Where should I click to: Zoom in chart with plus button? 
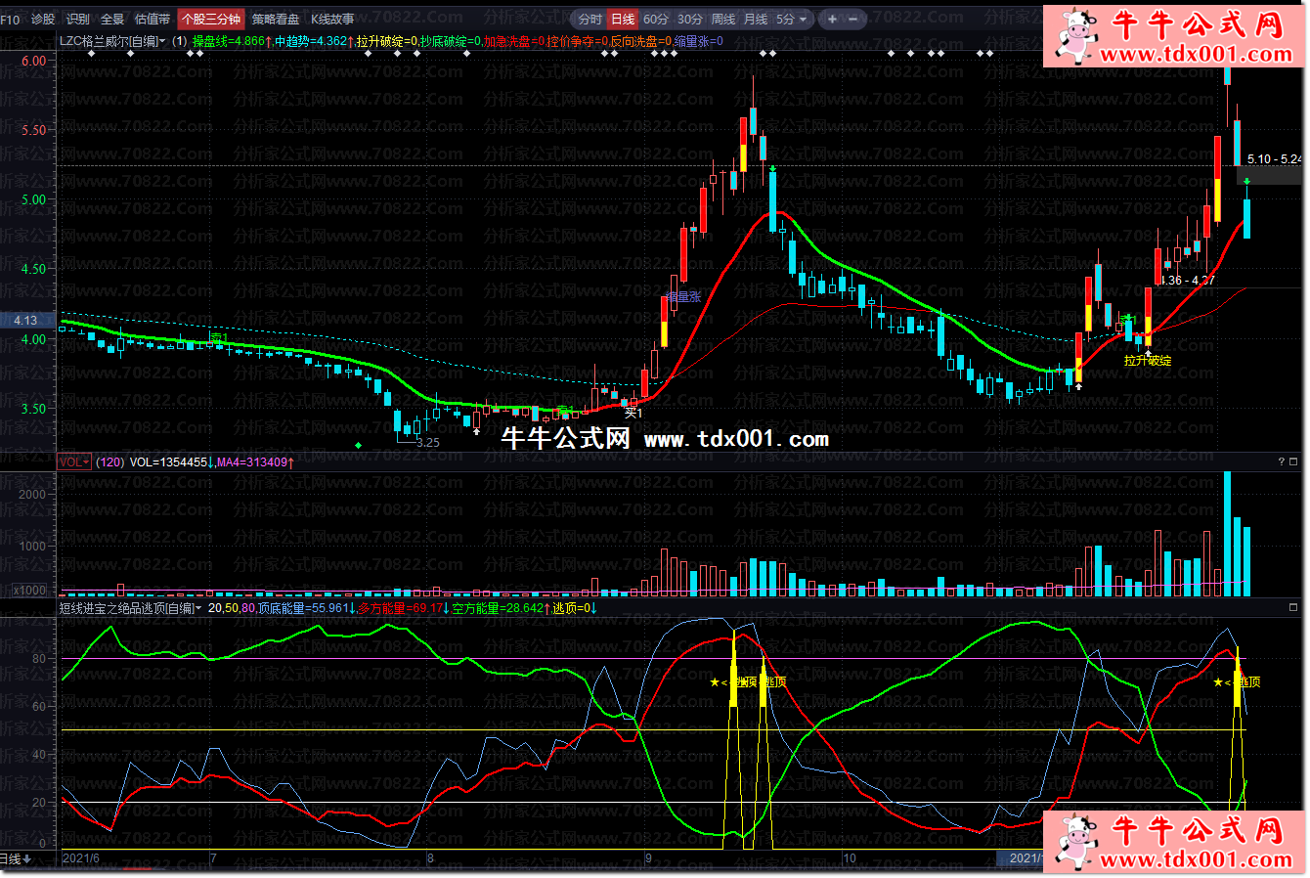[832, 19]
